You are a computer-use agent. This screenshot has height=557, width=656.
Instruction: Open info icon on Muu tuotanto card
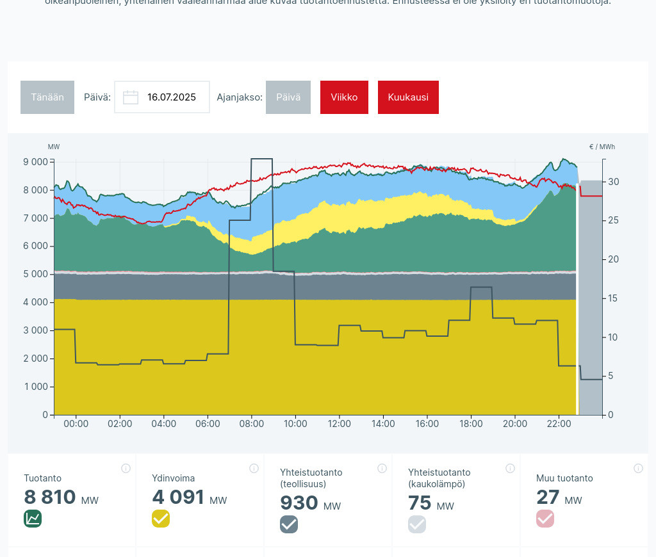pos(638,468)
